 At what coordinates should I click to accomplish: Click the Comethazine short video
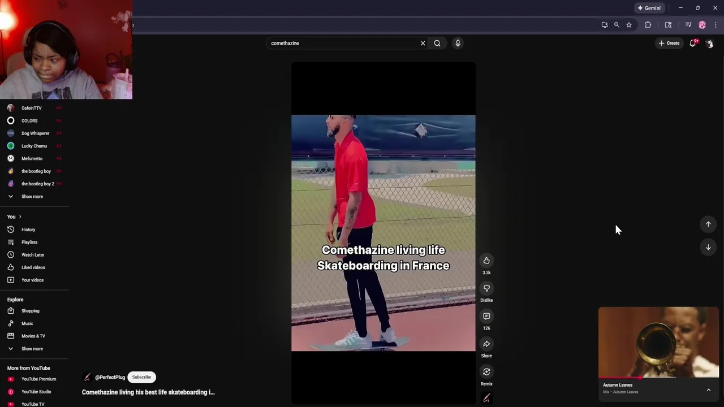[383, 233]
